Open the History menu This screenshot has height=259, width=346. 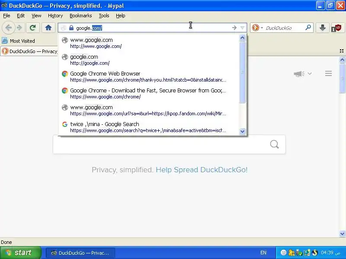point(55,16)
